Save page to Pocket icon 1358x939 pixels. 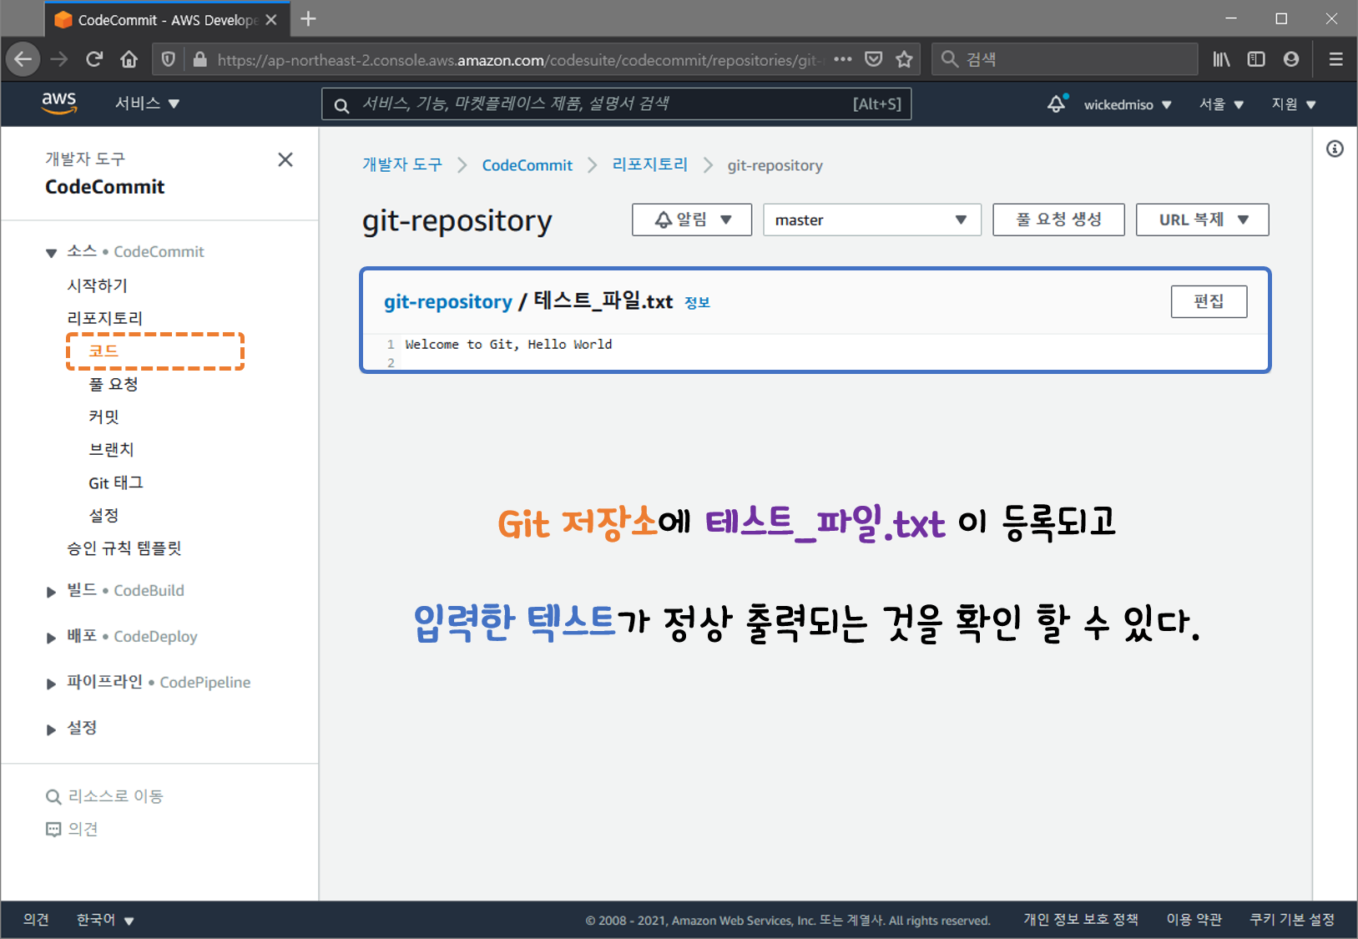tap(874, 59)
